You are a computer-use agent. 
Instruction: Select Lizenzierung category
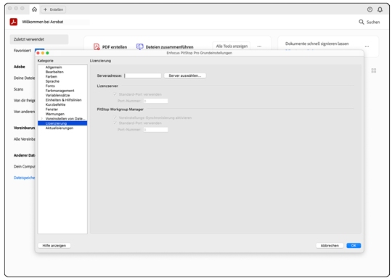click(62, 123)
